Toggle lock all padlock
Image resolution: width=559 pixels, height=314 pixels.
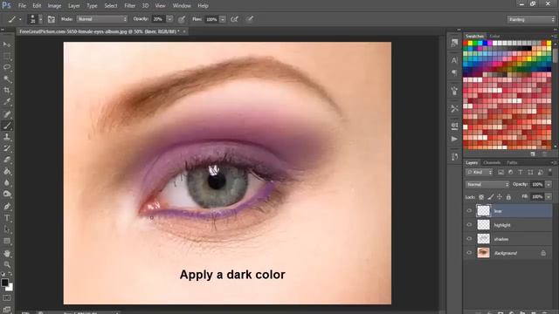coord(508,197)
